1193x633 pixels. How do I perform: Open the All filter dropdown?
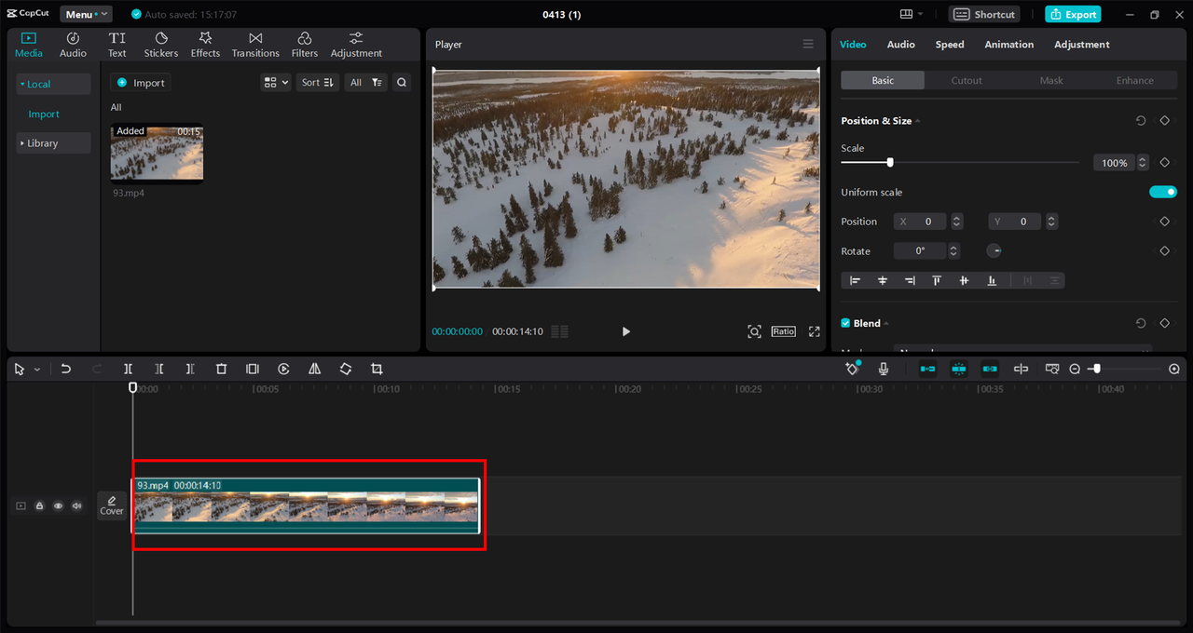click(x=365, y=82)
